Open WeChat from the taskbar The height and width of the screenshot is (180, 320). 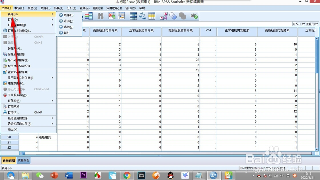click(40, 175)
